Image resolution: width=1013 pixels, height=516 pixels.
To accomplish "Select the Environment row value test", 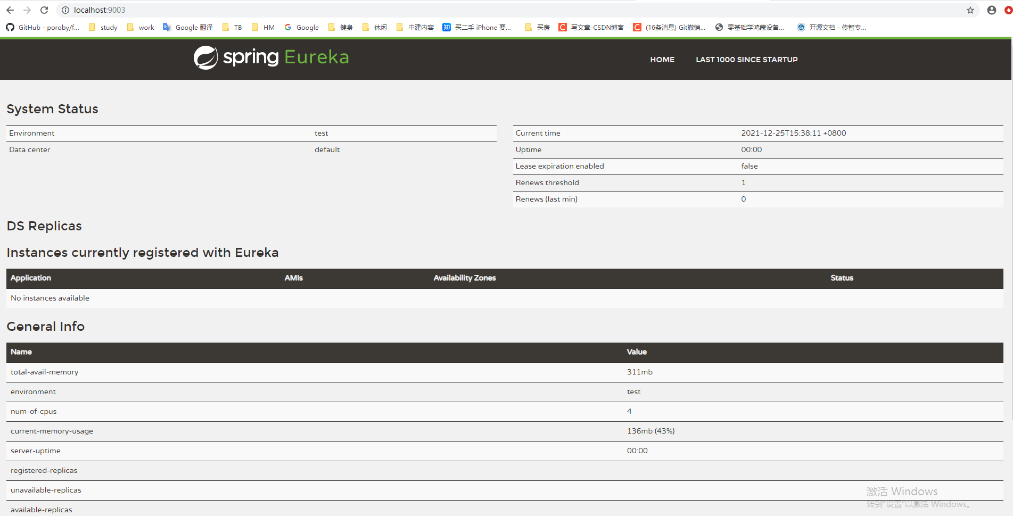I will click(321, 133).
